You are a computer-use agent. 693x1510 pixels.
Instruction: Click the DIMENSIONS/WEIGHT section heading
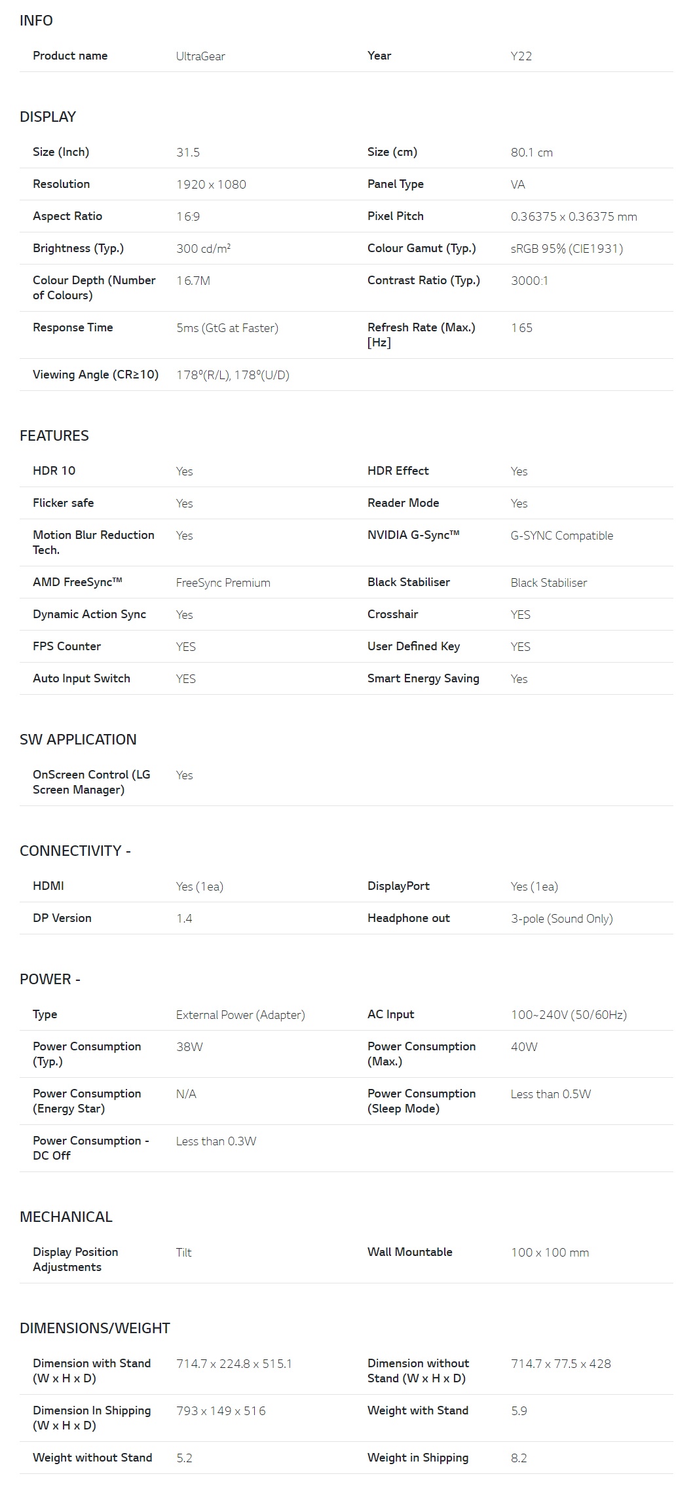[x=95, y=1329]
